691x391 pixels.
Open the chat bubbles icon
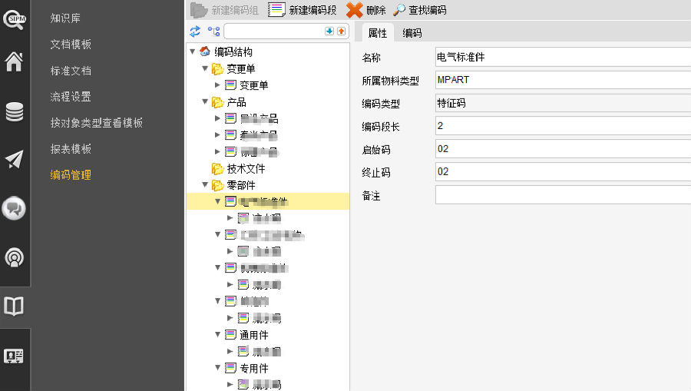click(x=14, y=208)
